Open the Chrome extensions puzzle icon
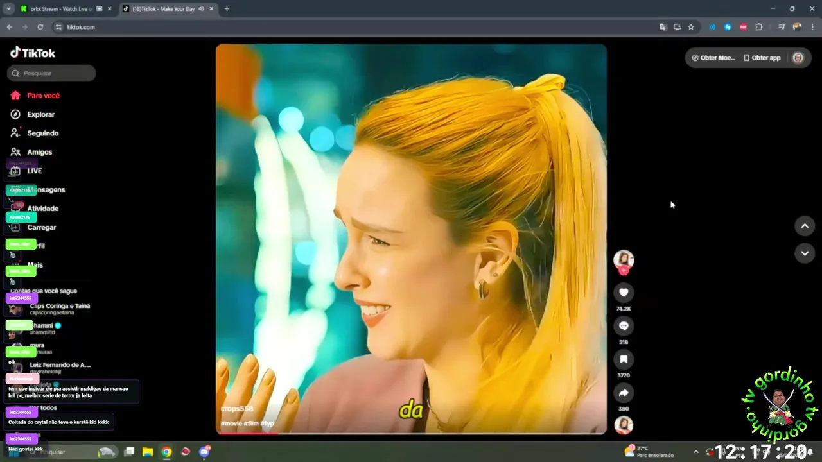Screen dimensions: 822x462 (x=758, y=27)
